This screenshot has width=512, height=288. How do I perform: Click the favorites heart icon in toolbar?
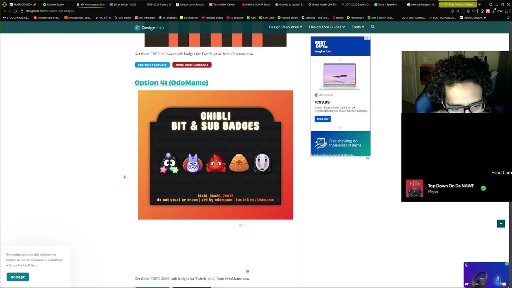474,11
